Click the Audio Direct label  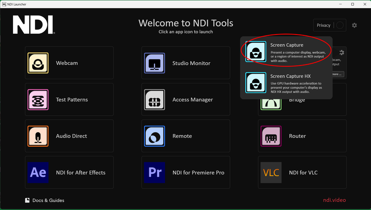[x=72, y=136]
